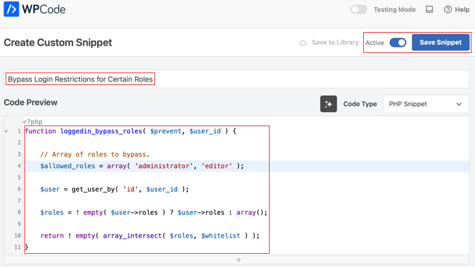
Task: Toggle the Active snippet switch
Action: tap(397, 43)
